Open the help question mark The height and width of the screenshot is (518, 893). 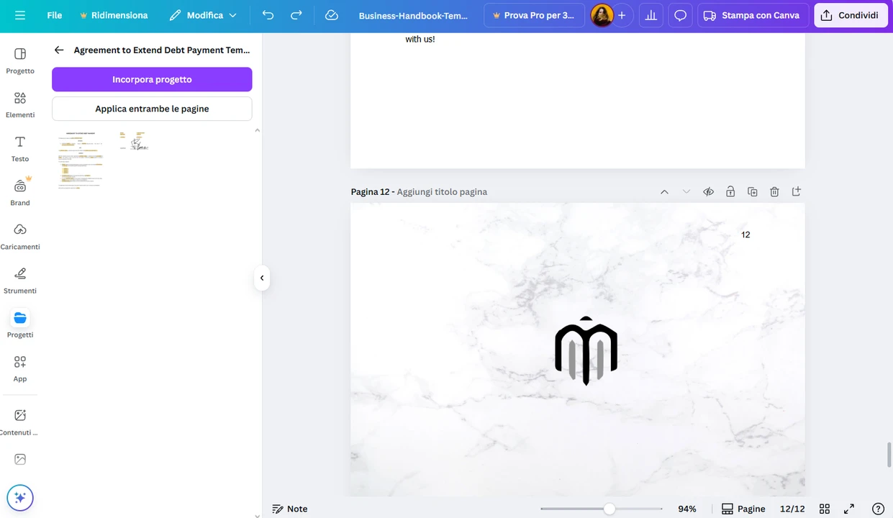coord(878,509)
